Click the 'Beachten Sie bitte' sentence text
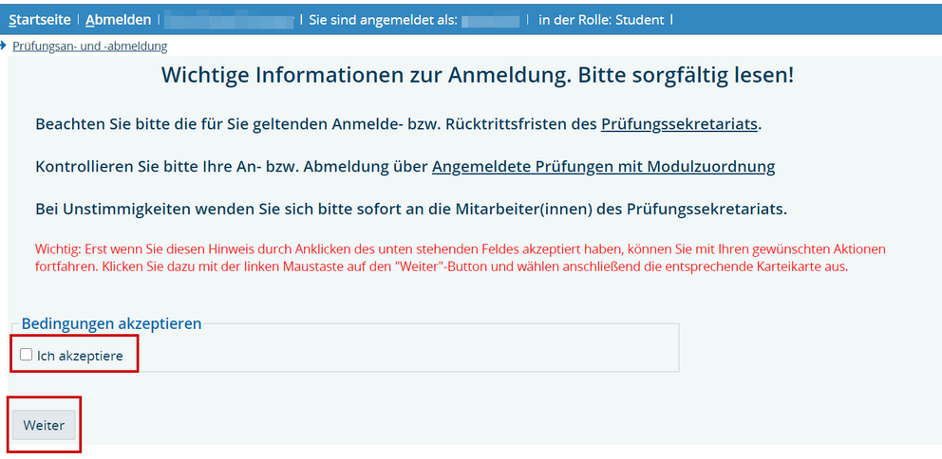Image resolution: width=942 pixels, height=459 pixels. pyautogui.click(x=316, y=124)
